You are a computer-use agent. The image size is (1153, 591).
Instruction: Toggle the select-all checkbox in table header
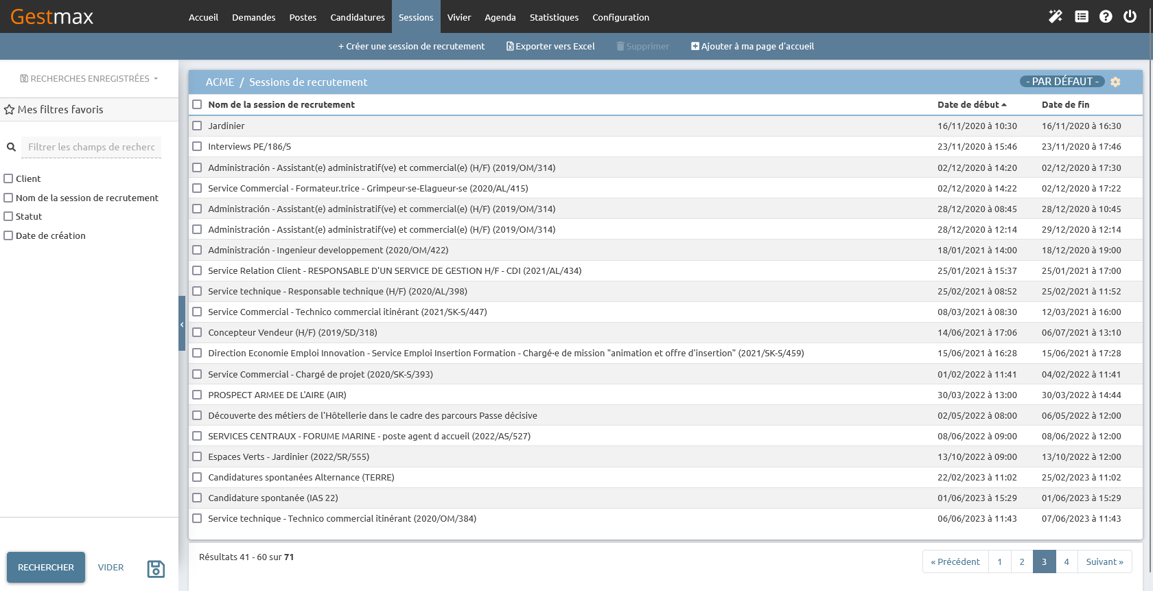197,104
